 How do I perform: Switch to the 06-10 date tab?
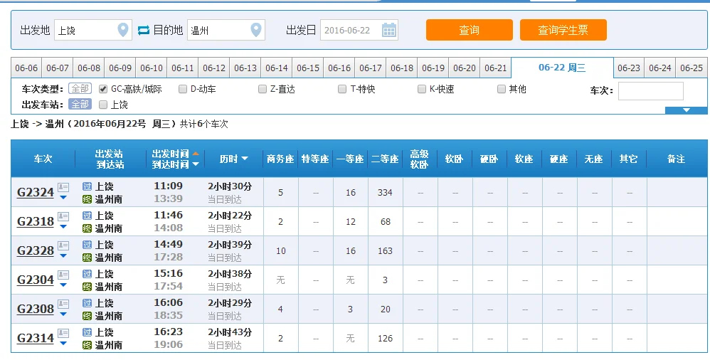(x=152, y=68)
